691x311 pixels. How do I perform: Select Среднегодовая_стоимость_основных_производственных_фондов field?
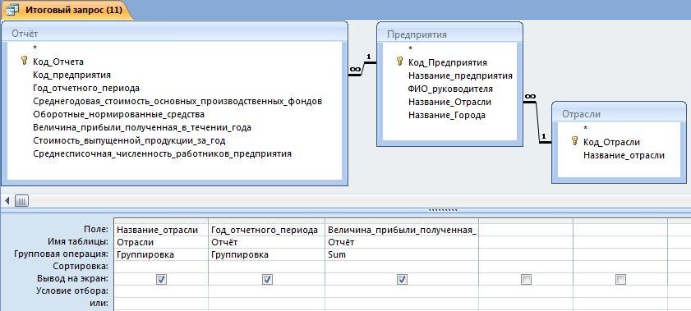tap(177, 101)
